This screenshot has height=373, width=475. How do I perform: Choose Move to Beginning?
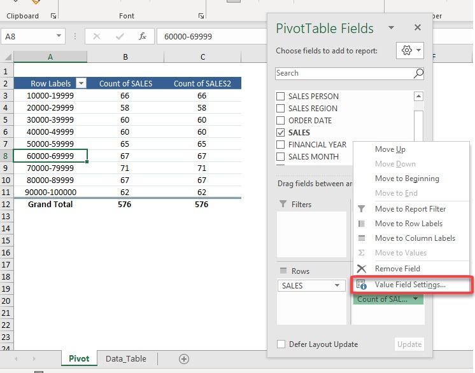coord(407,179)
